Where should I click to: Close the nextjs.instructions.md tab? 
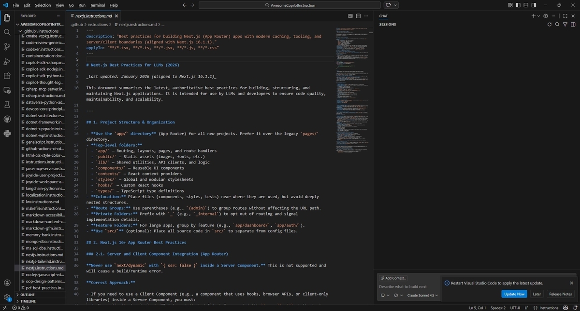[x=116, y=16]
